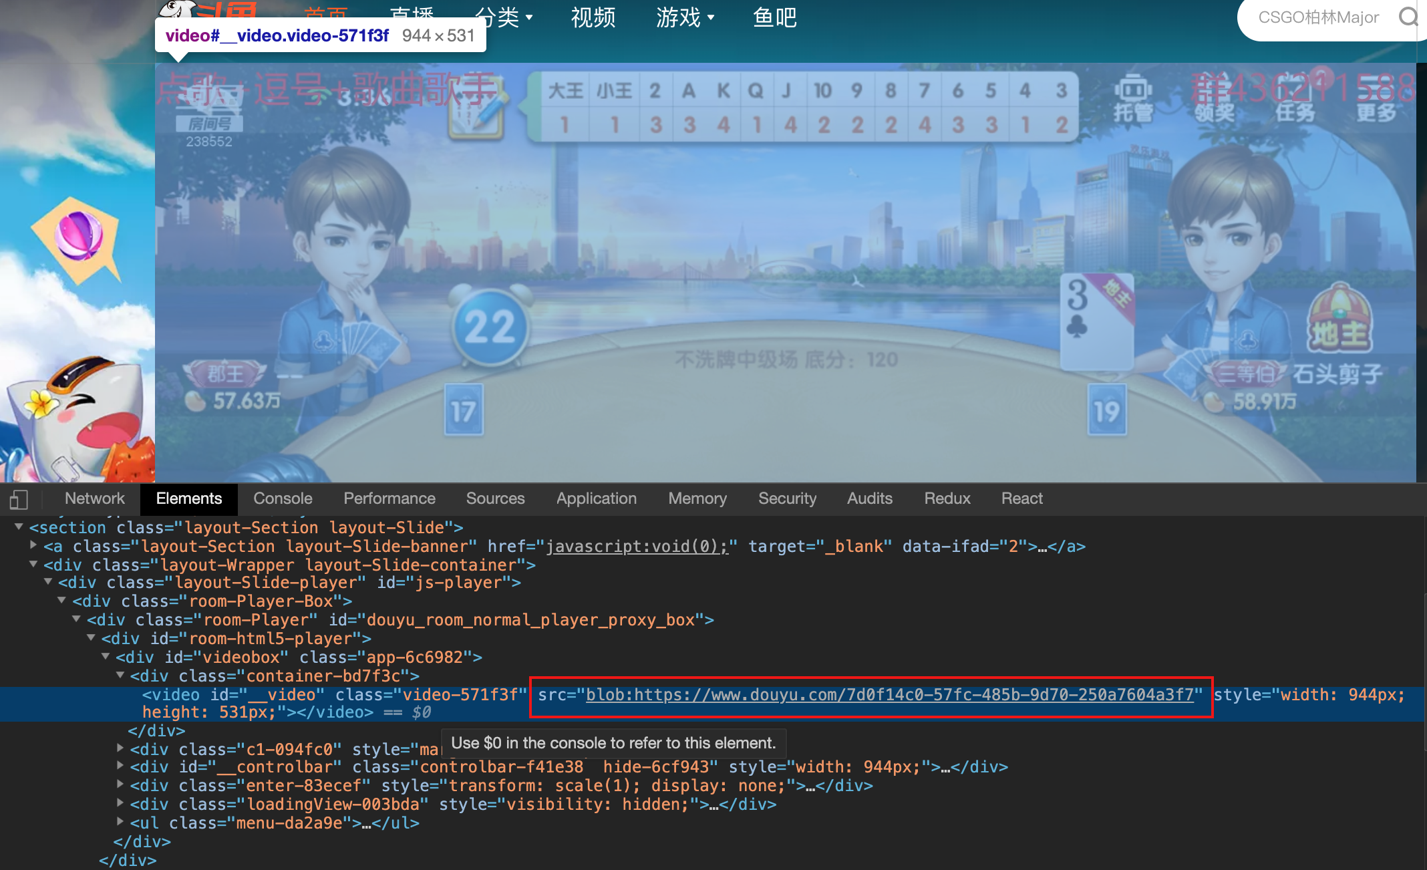Click the search magnifier icon
Screen dimensions: 1427x870
[1408, 17]
